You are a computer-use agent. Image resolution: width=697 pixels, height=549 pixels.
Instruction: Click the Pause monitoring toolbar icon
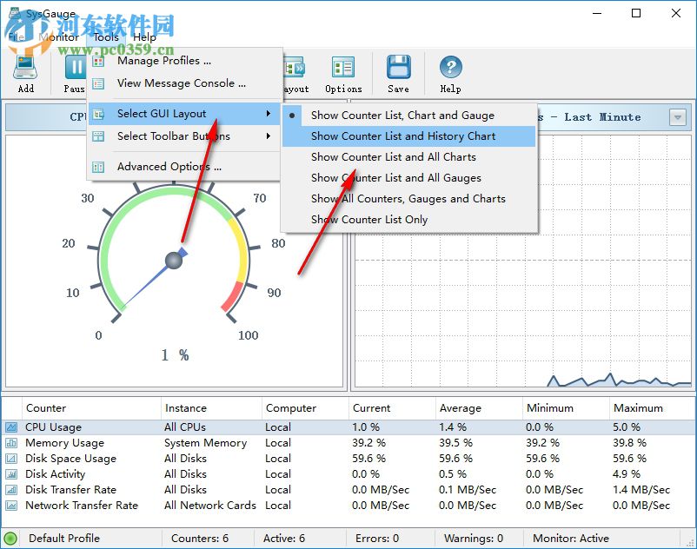point(76,69)
